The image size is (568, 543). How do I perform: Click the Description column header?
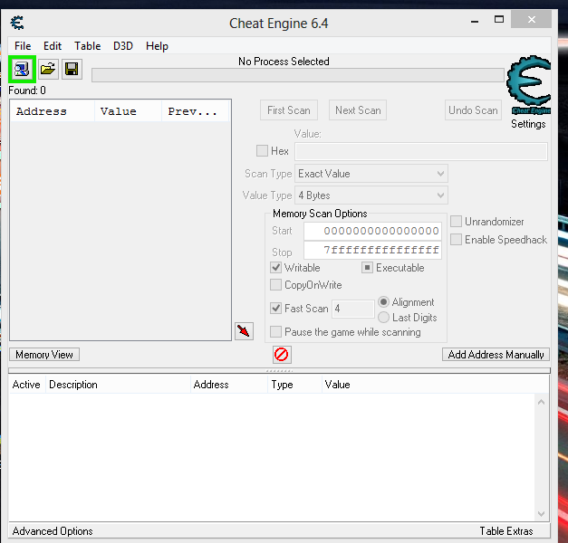[x=118, y=385]
